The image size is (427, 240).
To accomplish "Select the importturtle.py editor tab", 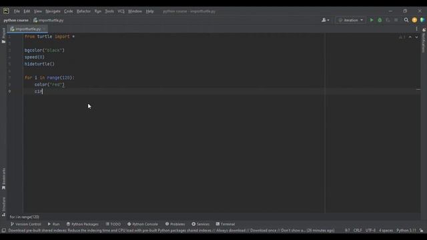I will 27,29.
